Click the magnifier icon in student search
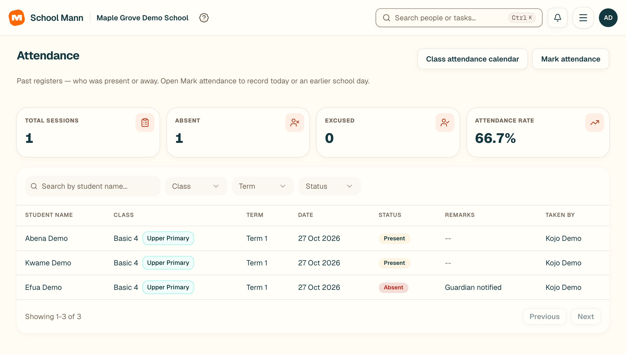 pyautogui.click(x=34, y=186)
